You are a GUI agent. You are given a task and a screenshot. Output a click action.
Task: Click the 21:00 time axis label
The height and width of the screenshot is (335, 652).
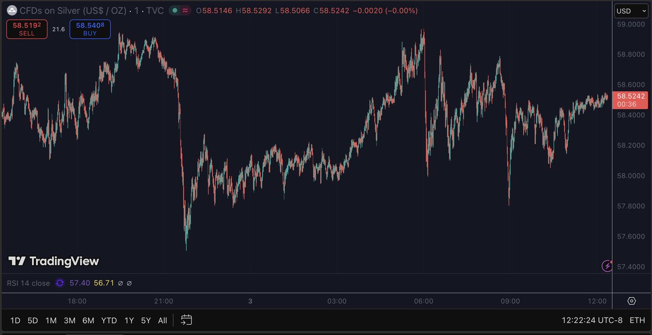pos(164,301)
